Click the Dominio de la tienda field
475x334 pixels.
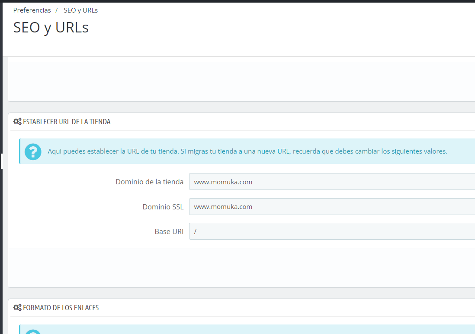click(332, 182)
